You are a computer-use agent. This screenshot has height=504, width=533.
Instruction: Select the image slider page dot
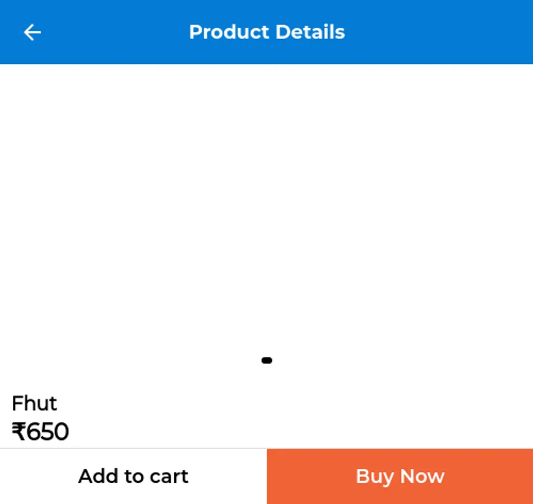coord(267,360)
